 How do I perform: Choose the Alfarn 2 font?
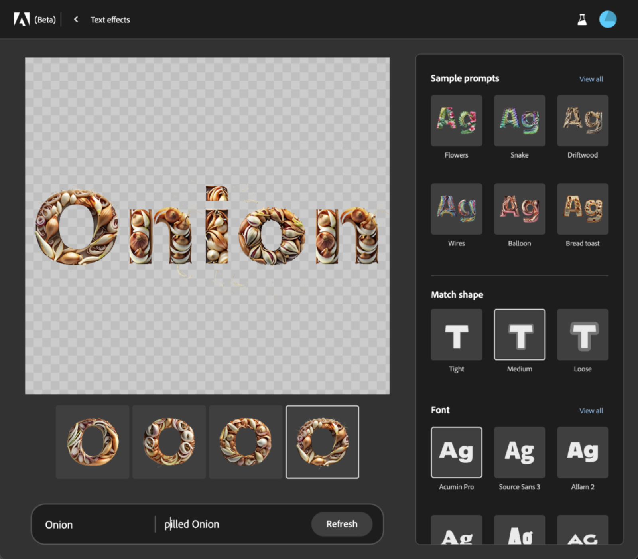[x=583, y=452]
